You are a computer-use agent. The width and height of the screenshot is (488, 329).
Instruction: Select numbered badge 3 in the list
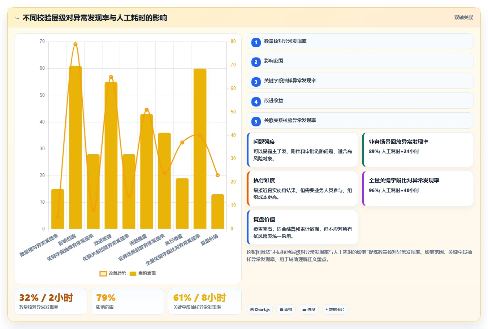pyautogui.click(x=256, y=82)
